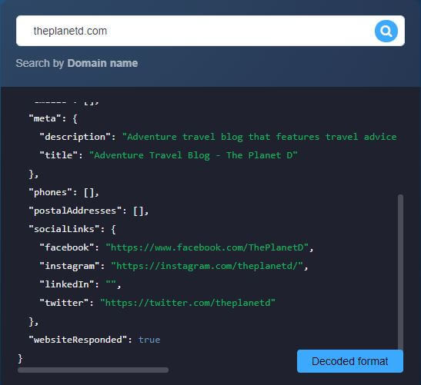Image resolution: width=421 pixels, height=385 pixels.
Task: Click the "instagram" key label
Action: 70,266
